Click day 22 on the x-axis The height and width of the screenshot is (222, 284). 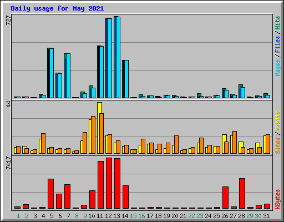[191, 216]
